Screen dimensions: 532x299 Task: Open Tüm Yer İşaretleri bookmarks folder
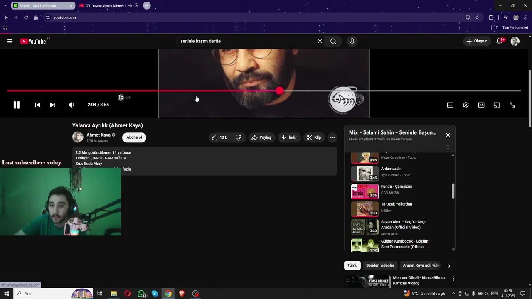[x=512, y=28]
